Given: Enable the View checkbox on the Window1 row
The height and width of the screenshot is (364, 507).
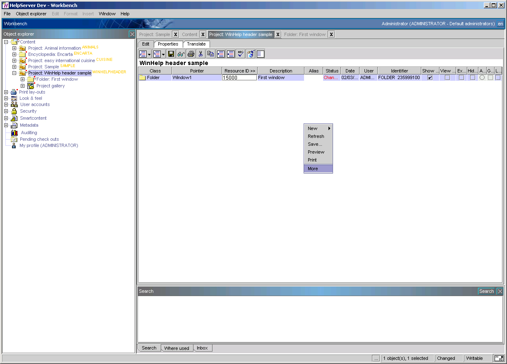Looking at the screenshot, I should [448, 77].
